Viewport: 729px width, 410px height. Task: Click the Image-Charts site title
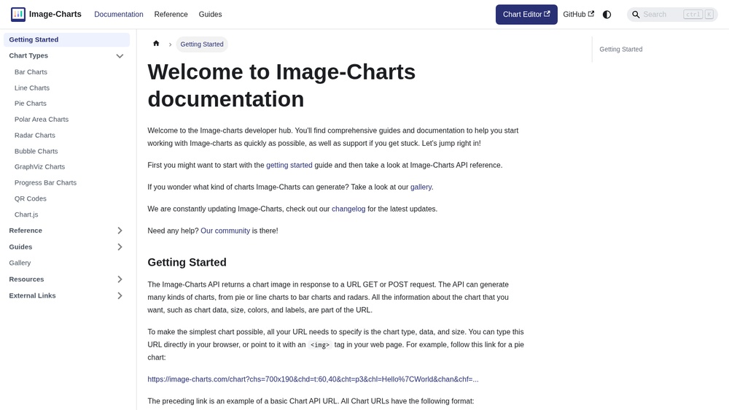[55, 15]
